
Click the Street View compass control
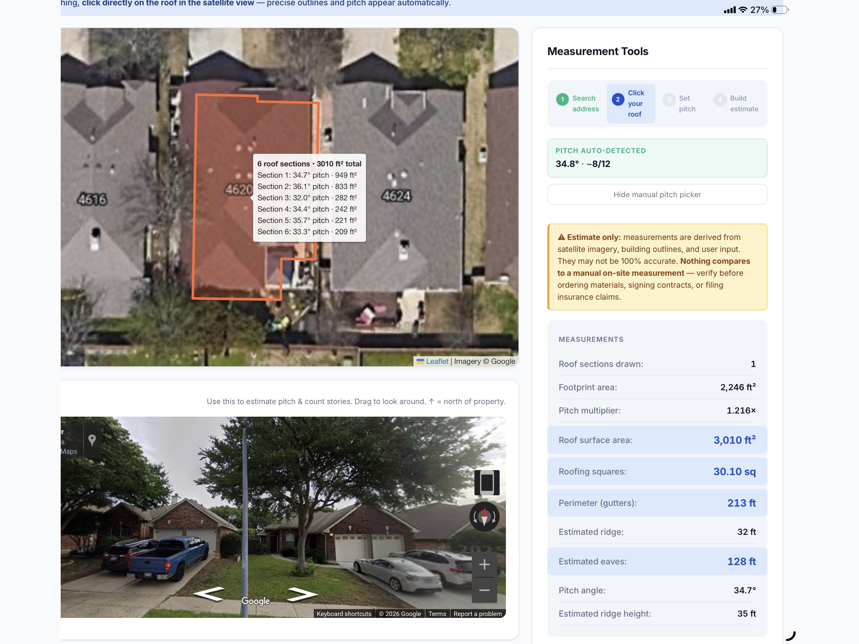pos(484,517)
